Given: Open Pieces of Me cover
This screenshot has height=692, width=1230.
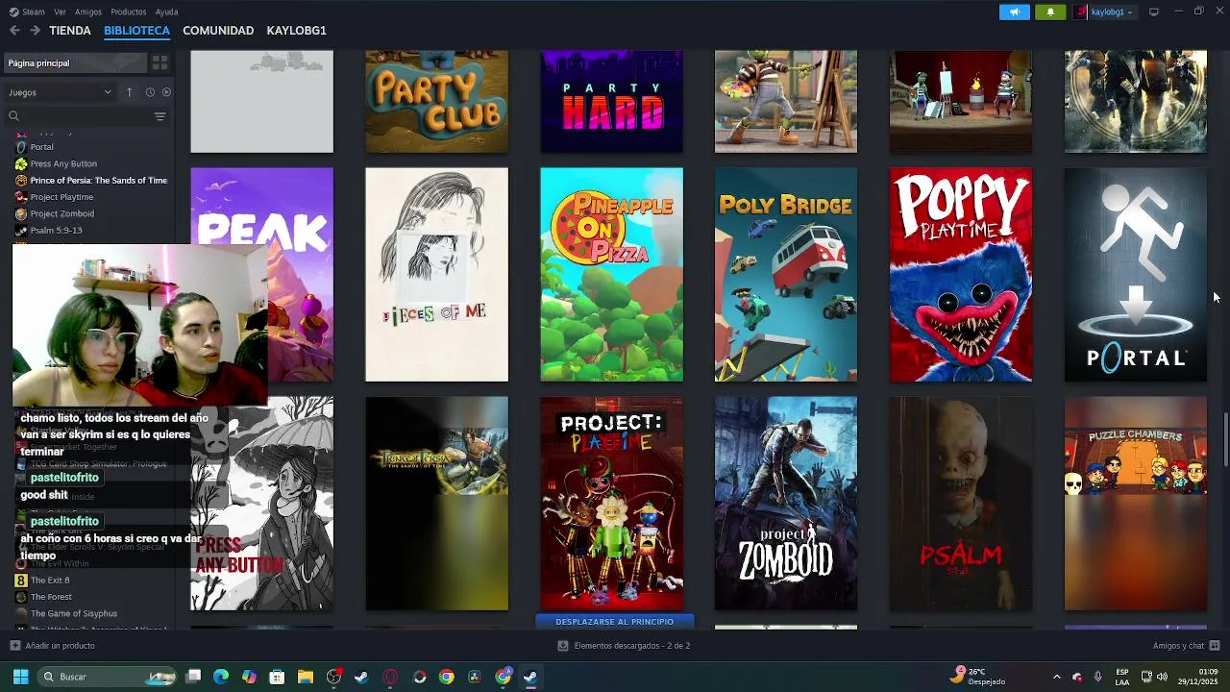Looking at the screenshot, I should [436, 275].
